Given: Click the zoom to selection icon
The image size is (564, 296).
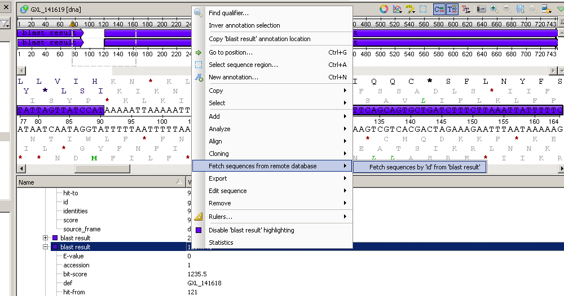Looking at the screenshot, I should pos(519,9).
